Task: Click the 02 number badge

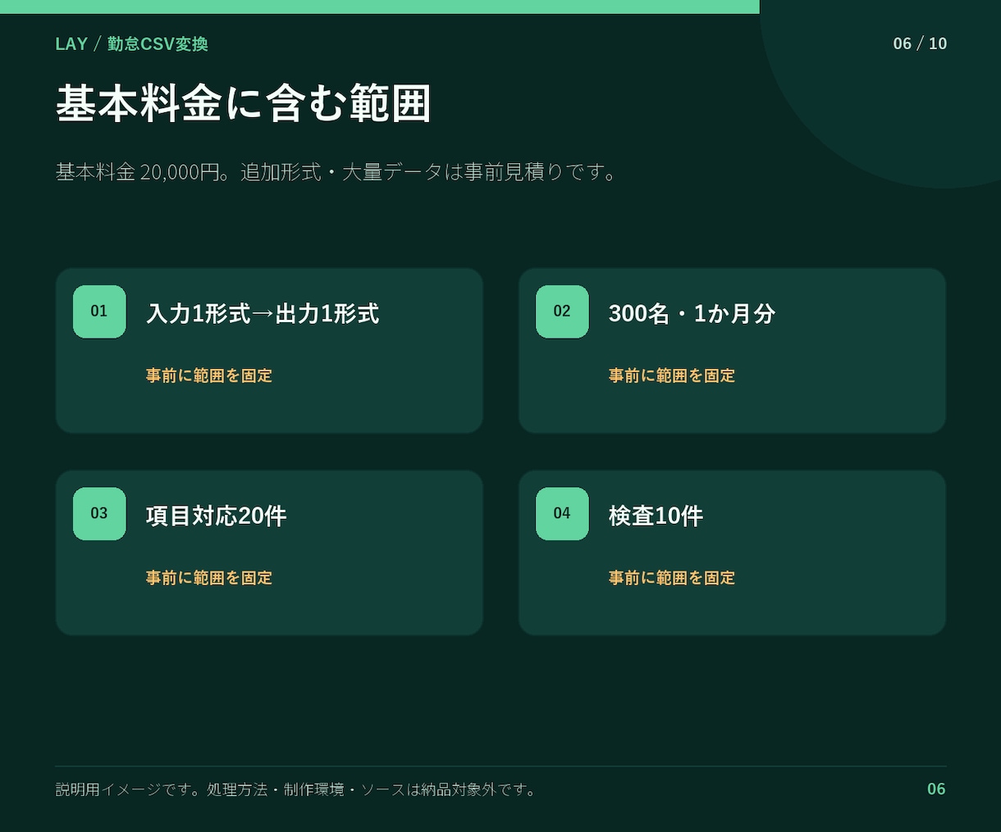Action: point(562,311)
